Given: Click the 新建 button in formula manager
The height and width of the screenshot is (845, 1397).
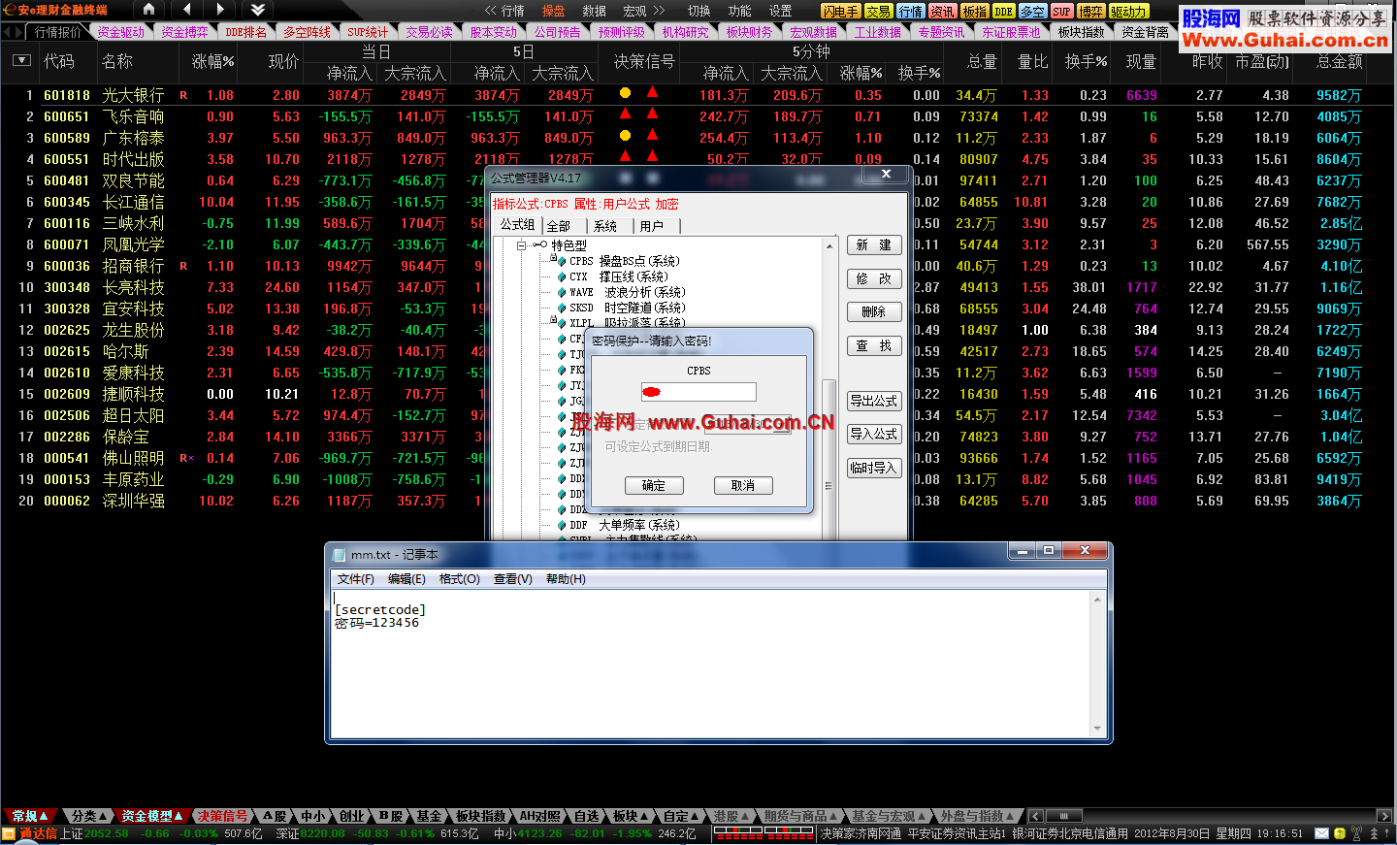Looking at the screenshot, I should [x=874, y=245].
